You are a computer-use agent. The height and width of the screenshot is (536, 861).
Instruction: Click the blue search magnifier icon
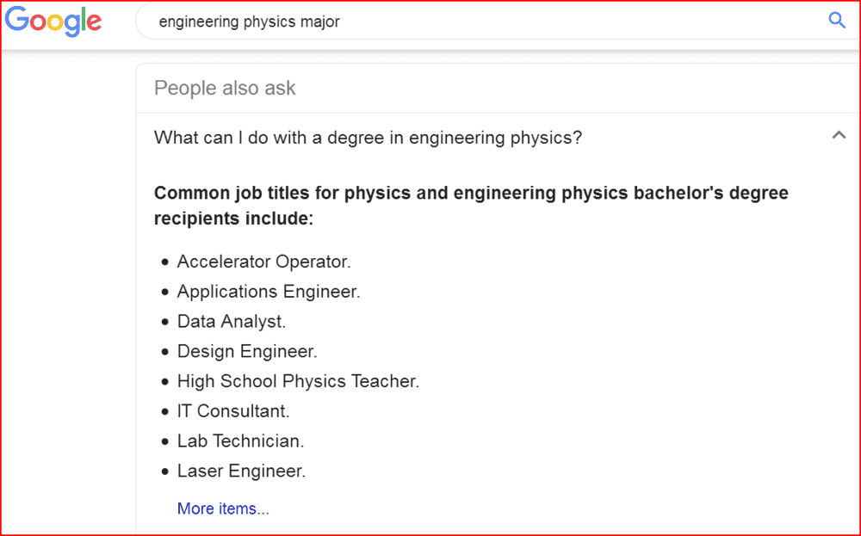click(x=837, y=20)
